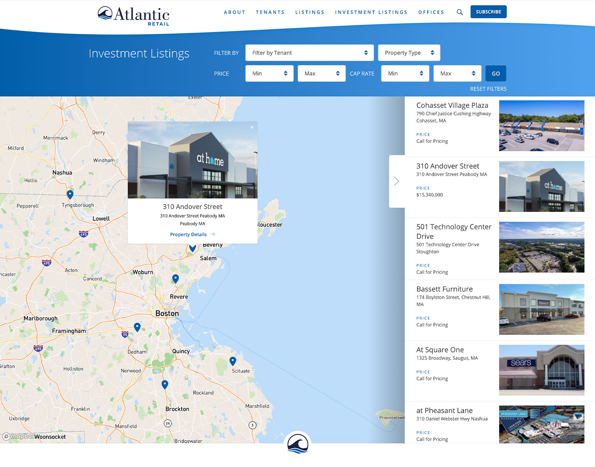The height and width of the screenshot is (467, 595).
Task: Click the map pin near Beverly
Action: 192,248
